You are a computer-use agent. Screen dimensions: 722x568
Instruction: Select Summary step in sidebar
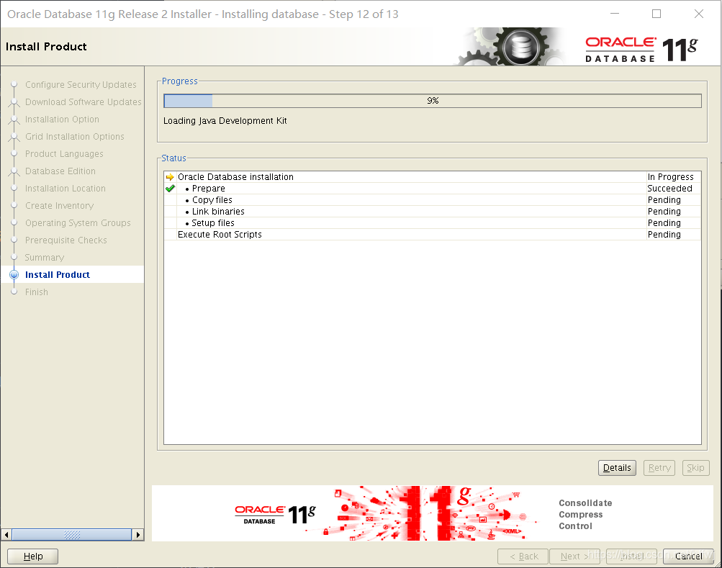(44, 257)
